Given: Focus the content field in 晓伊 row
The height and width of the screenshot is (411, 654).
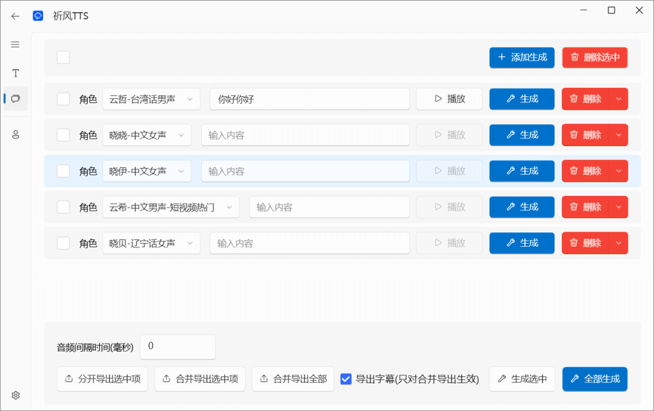Looking at the screenshot, I should (305, 171).
